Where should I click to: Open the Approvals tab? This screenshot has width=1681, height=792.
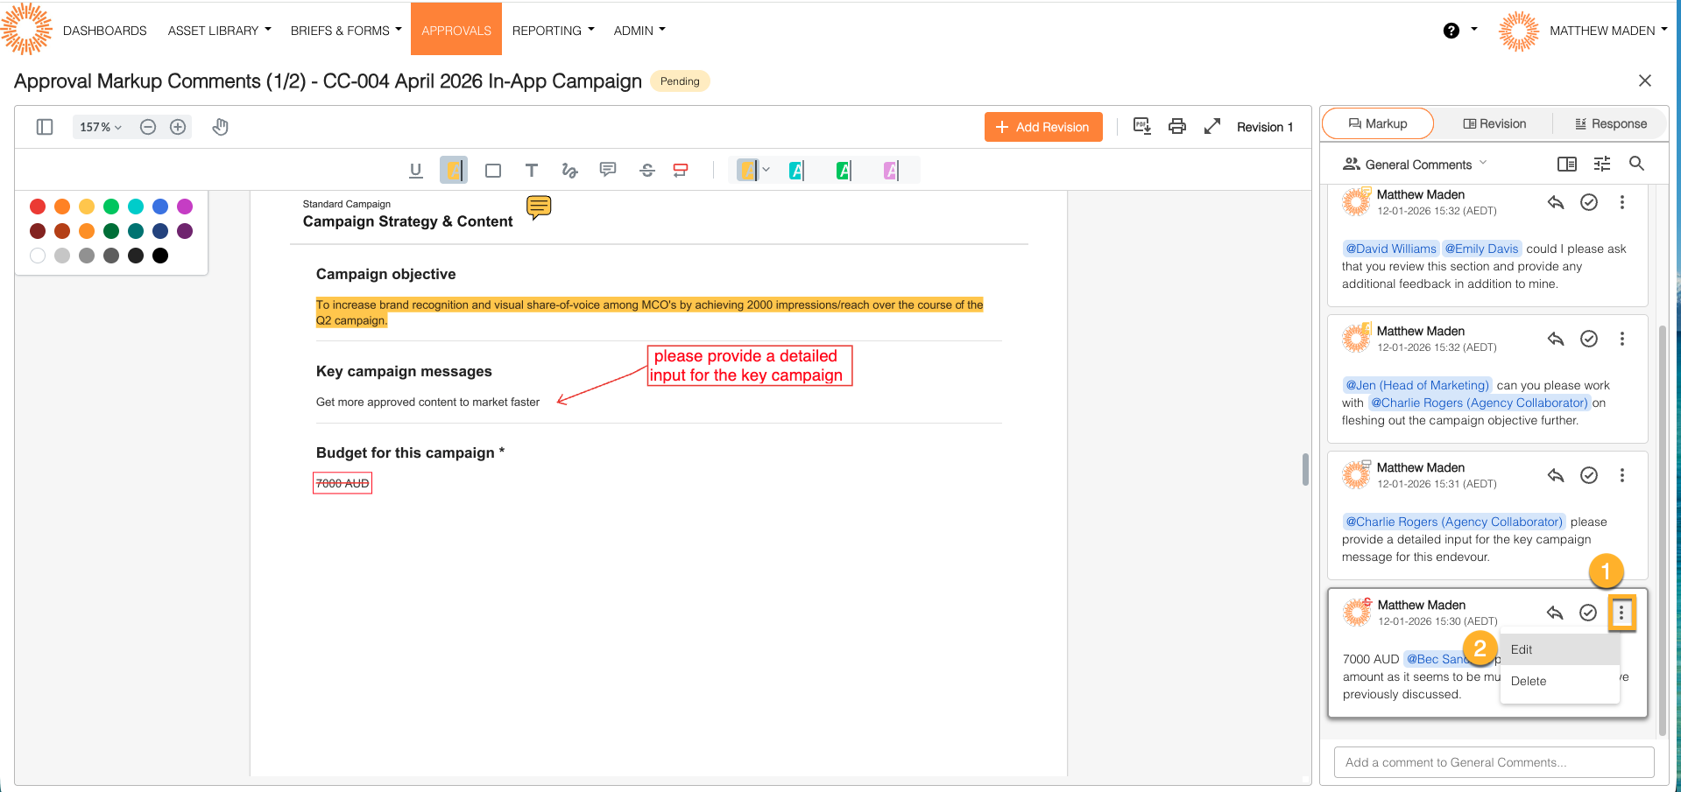(456, 30)
